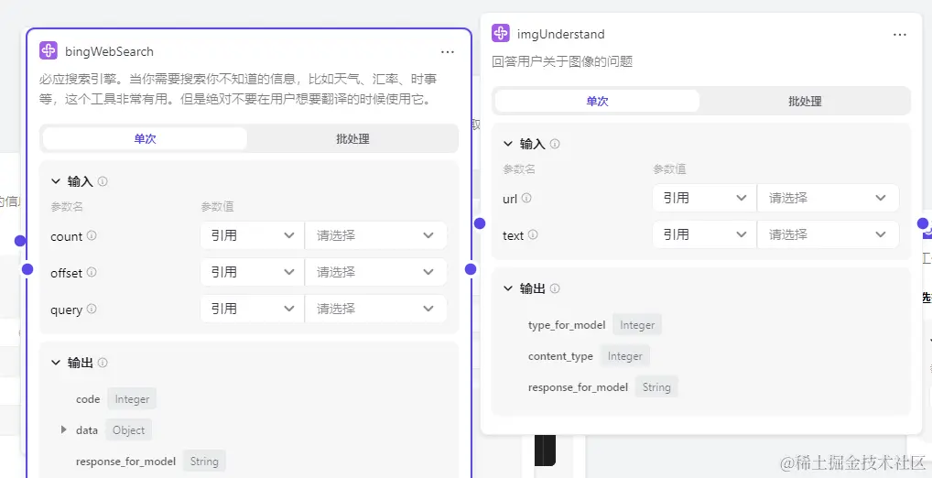Open 请选择 value dropdown for offset
The image size is (932, 478).
pyautogui.click(x=375, y=272)
